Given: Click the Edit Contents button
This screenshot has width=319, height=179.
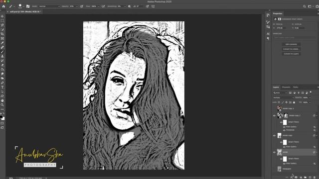Looking at the screenshot, I should pyautogui.click(x=291, y=44).
